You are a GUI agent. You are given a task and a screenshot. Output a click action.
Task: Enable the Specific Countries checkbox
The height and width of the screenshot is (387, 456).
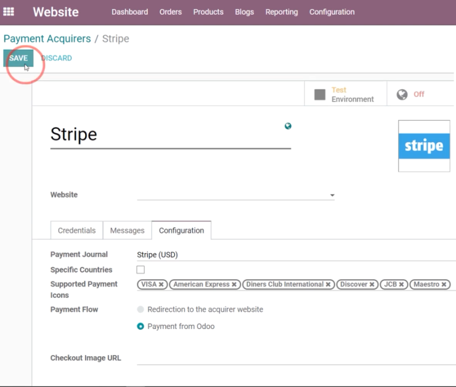(x=140, y=269)
